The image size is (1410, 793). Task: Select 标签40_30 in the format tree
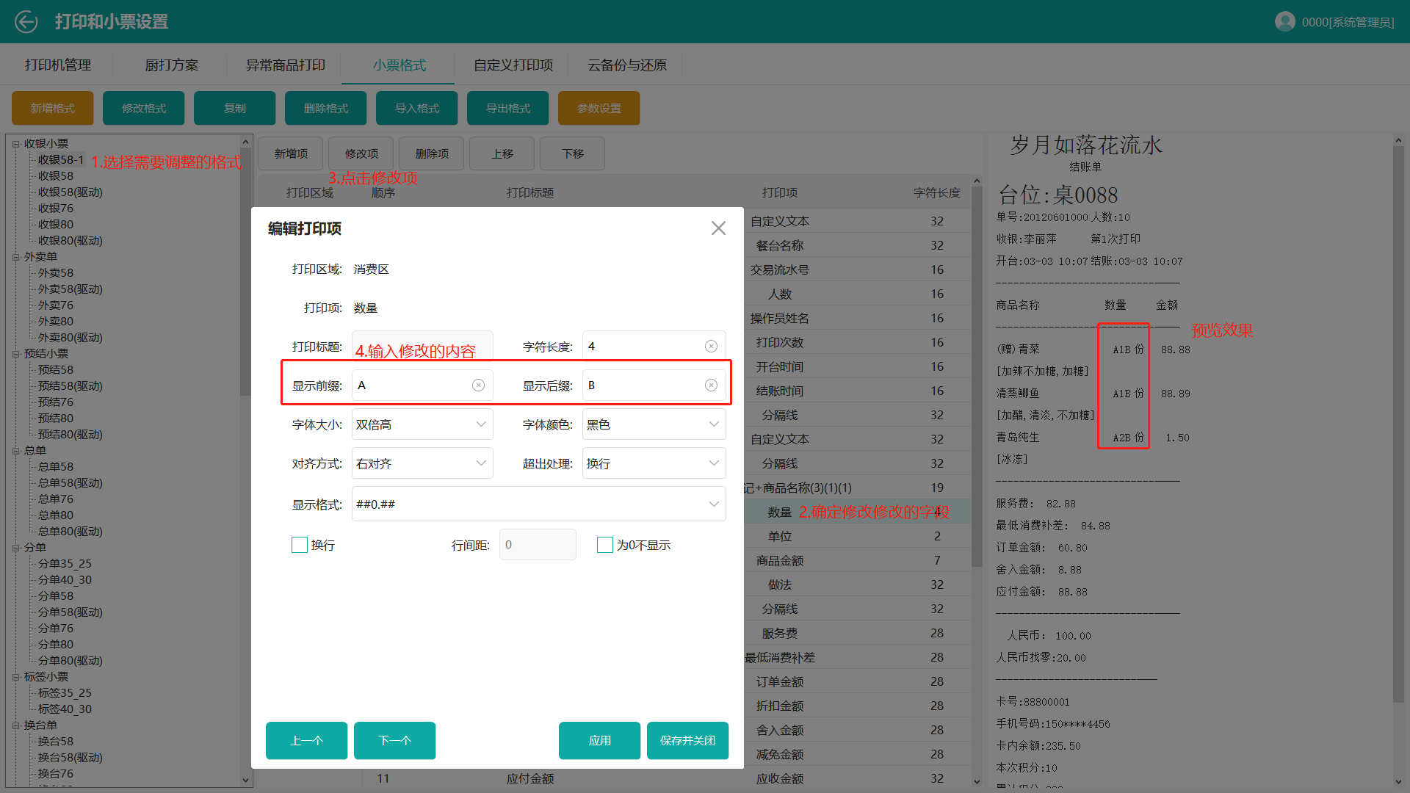point(65,709)
